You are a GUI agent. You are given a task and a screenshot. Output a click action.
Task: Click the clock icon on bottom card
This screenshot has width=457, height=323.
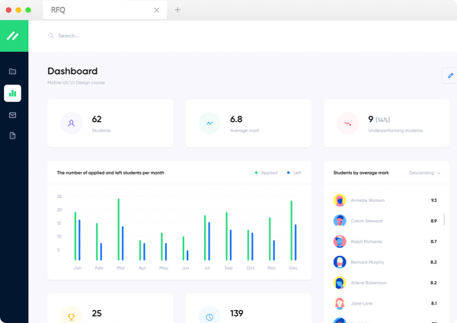coord(209,315)
